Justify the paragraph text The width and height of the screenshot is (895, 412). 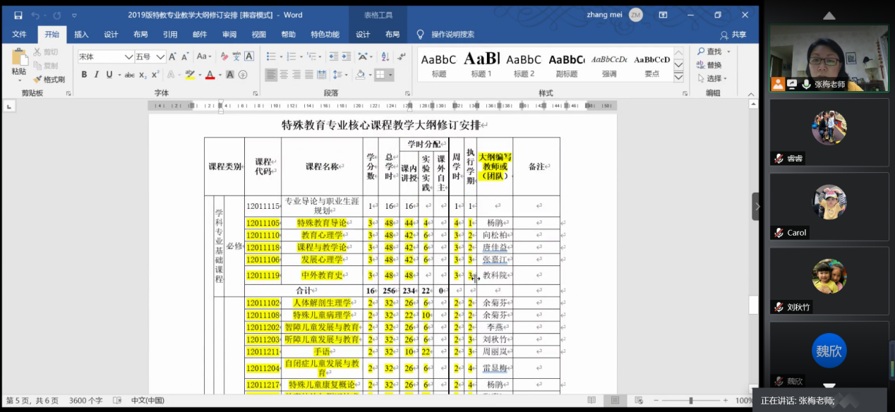pyautogui.click(x=309, y=75)
